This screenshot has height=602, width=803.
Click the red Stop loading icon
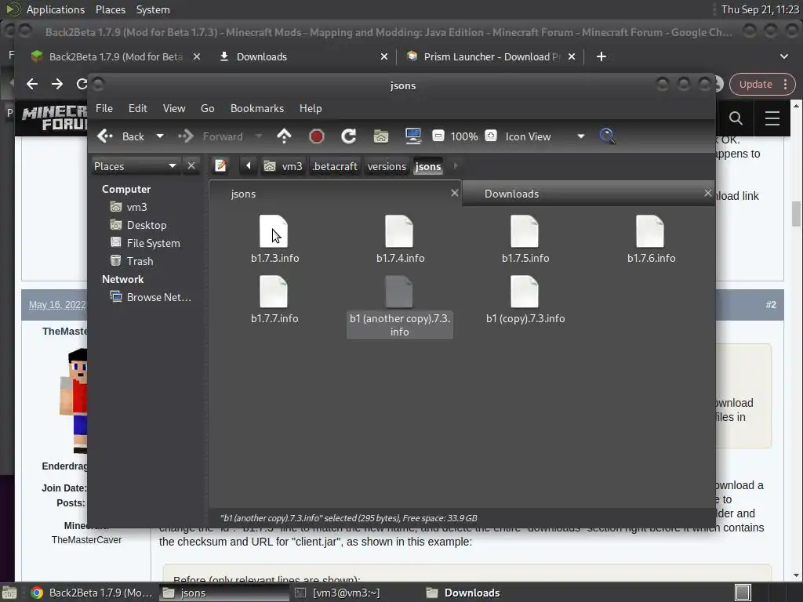click(317, 136)
